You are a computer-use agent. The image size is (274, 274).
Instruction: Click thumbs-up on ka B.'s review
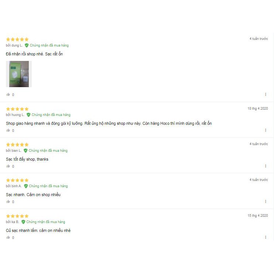click(x=8, y=237)
